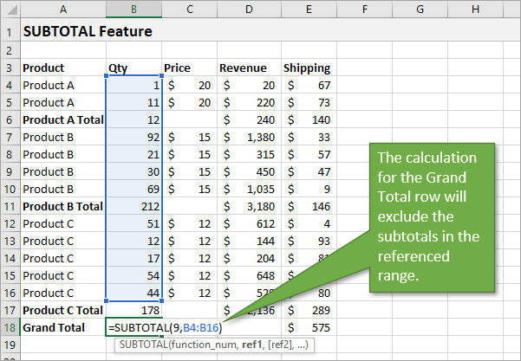Screen dimensions: 521x361
Task: Click the SUBTOTAL Feature title cell
Action: click(87, 32)
